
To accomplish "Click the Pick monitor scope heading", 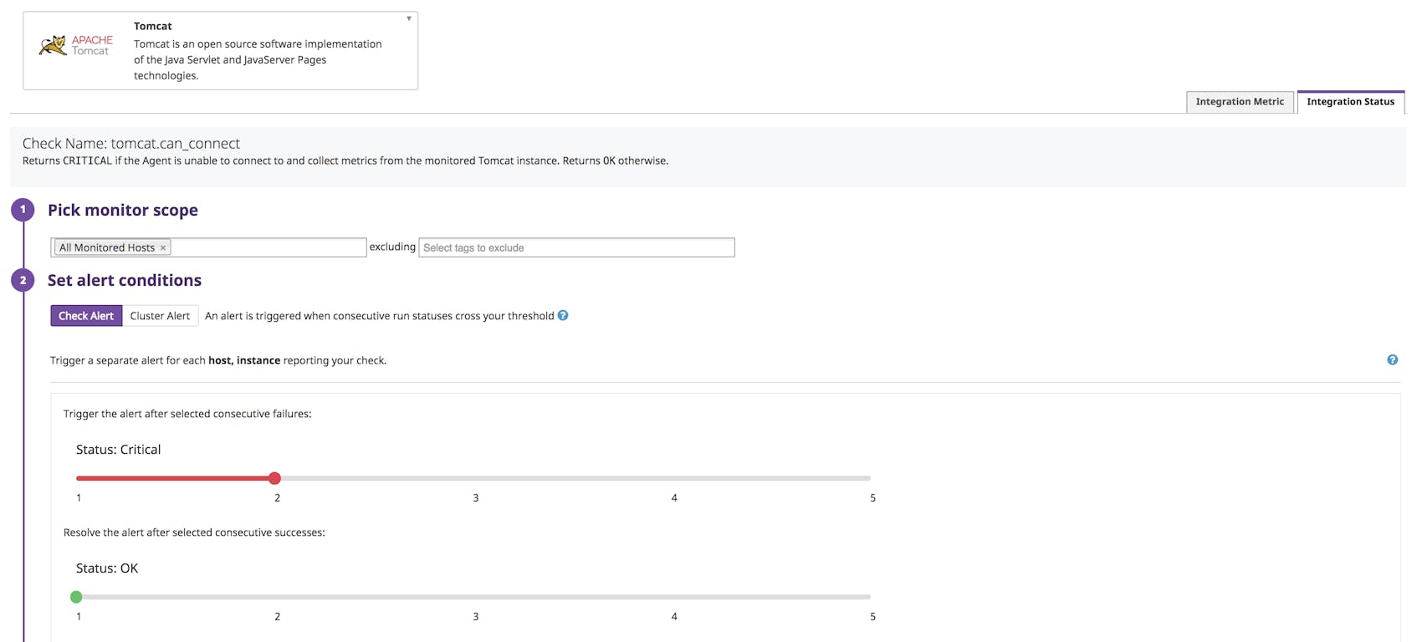I will click(x=123, y=210).
